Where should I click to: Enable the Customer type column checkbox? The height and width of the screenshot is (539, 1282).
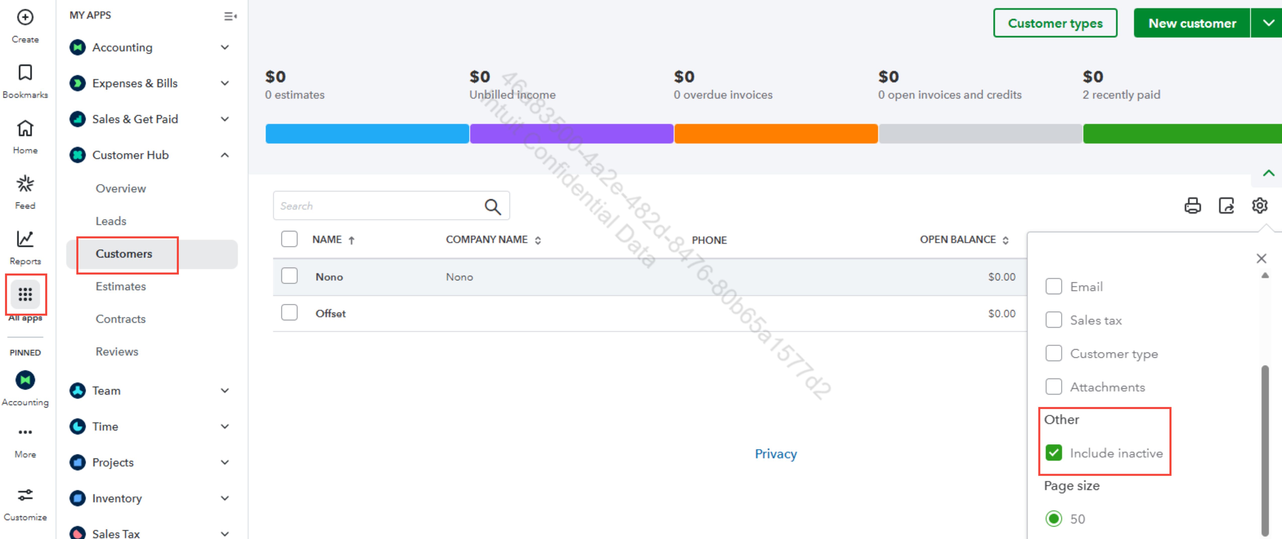click(x=1054, y=354)
